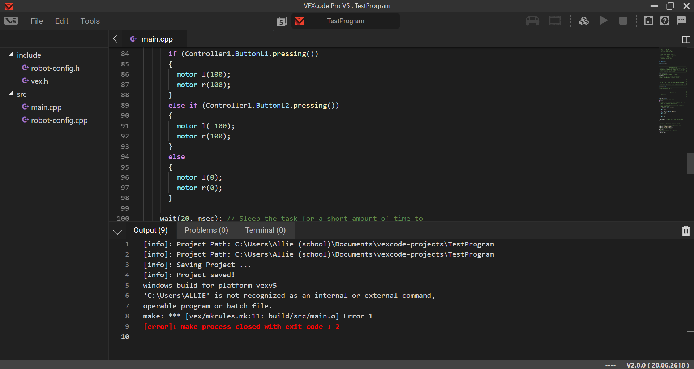Collapse the output panel with the down chevron

(x=117, y=232)
